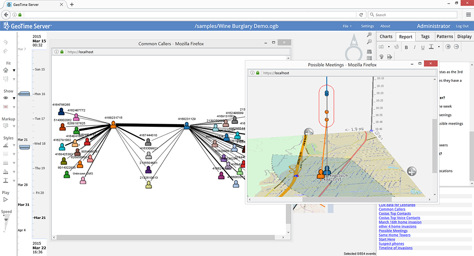Open the Timeline of invasions link
The height and width of the screenshot is (256, 474).
point(396,248)
